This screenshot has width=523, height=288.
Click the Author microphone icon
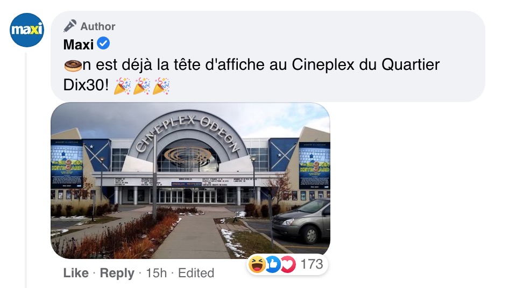tap(70, 26)
